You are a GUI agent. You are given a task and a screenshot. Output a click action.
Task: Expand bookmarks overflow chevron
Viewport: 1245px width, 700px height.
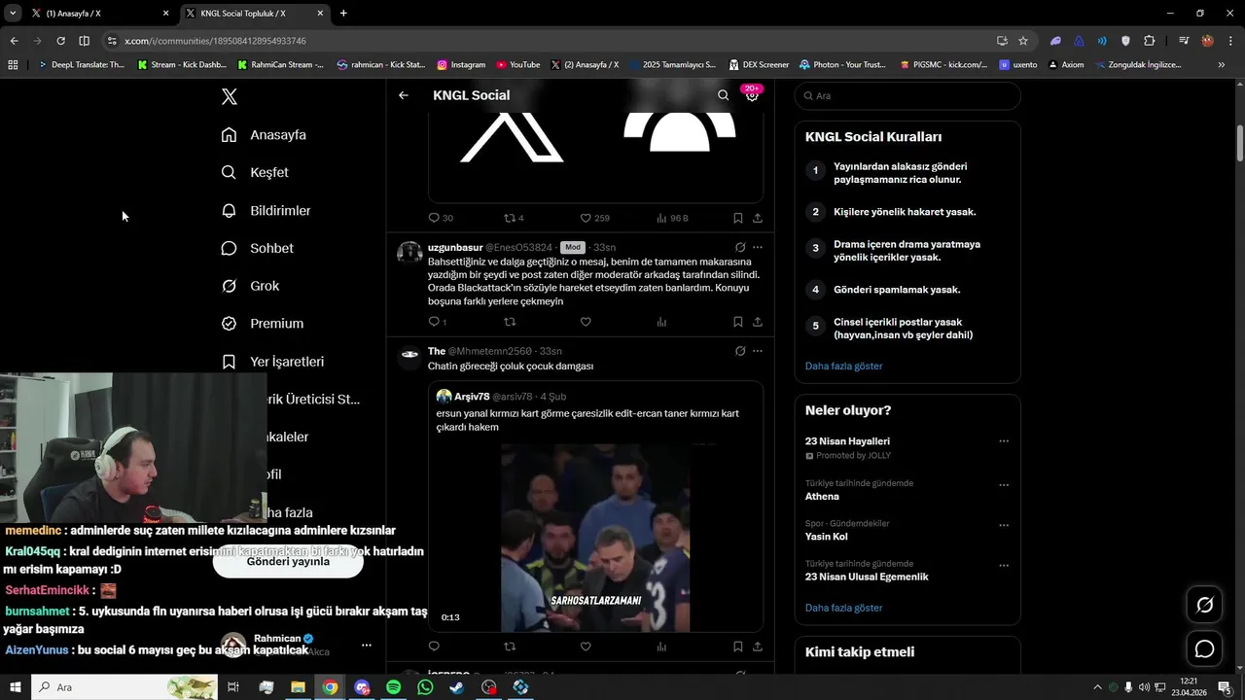point(1222,65)
